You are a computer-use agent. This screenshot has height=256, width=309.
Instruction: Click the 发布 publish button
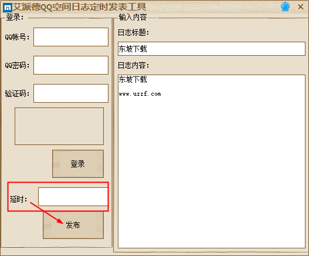tap(73, 225)
